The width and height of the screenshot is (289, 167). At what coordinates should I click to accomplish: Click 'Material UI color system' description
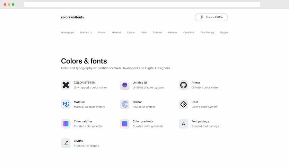coord(89,107)
